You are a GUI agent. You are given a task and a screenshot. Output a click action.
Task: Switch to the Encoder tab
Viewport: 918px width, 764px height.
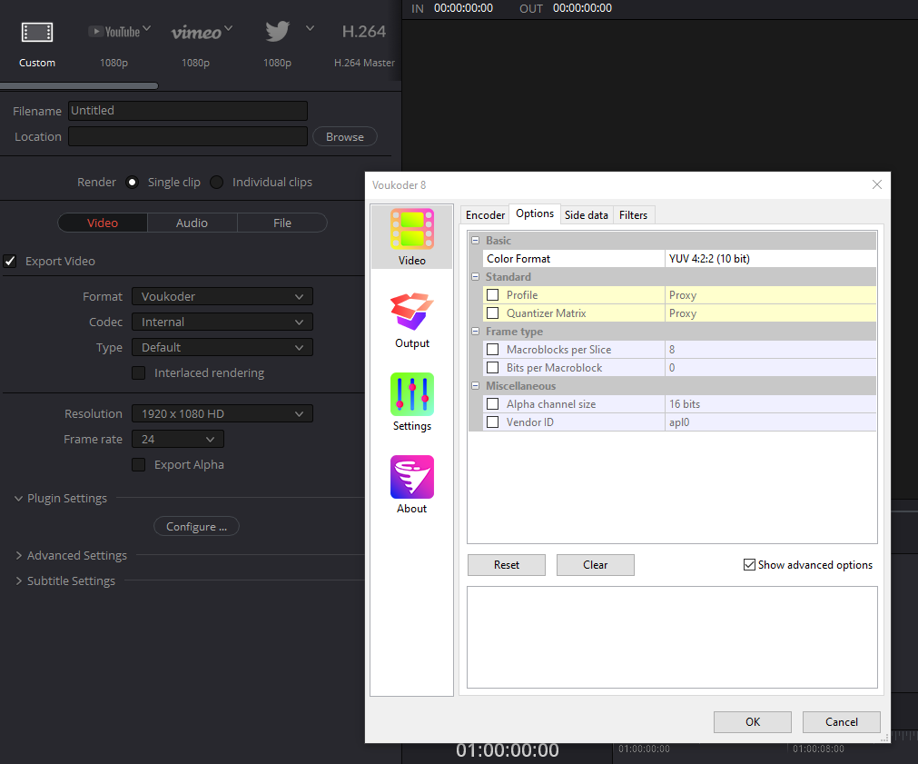(485, 215)
